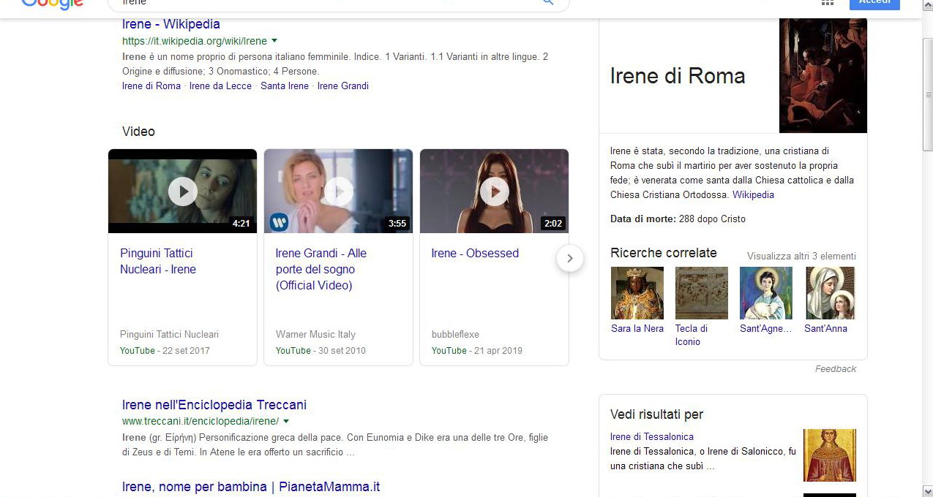The width and height of the screenshot is (933, 497).
Task: Open the treccani.it URL dropdown arrow
Action: point(286,421)
